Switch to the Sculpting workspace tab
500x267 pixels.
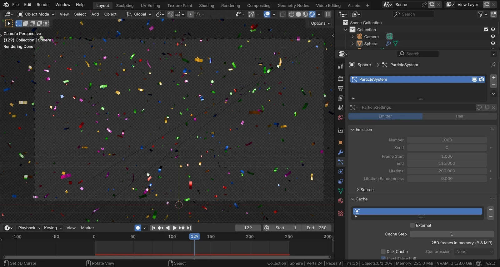125,5
